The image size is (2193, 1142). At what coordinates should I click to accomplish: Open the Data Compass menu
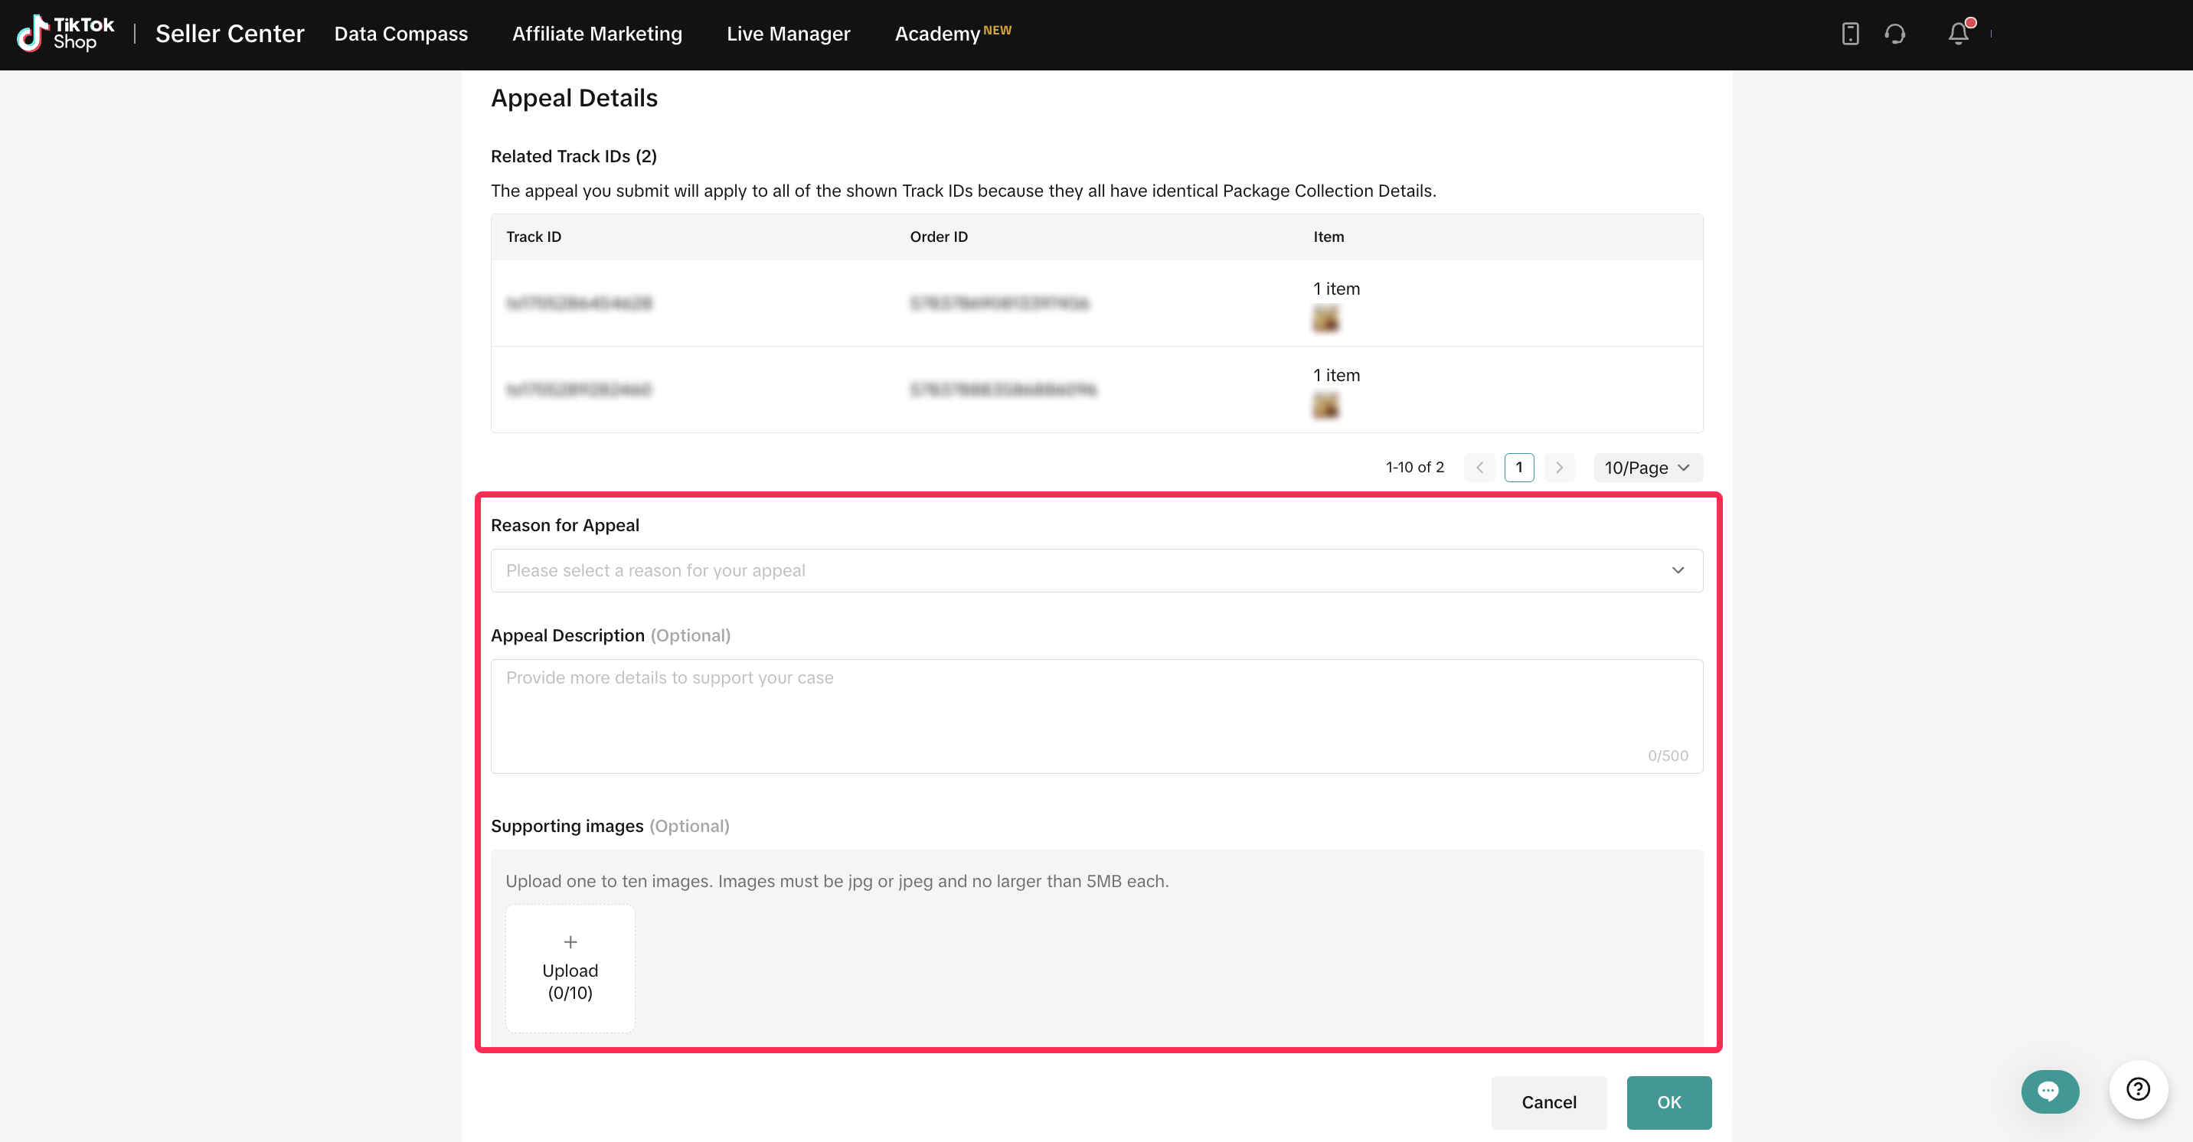click(401, 34)
